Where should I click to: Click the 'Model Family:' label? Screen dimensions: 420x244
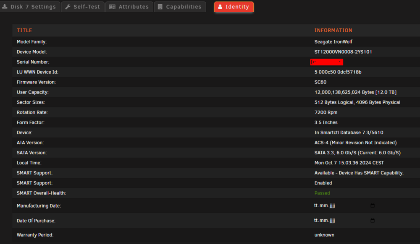pyautogui.click(x=31, y=42)
